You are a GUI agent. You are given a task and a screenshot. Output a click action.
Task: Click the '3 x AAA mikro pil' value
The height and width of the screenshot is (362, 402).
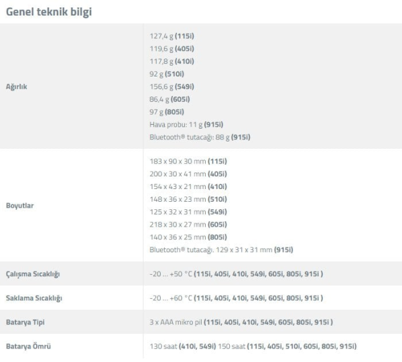(x=176, y=322)
